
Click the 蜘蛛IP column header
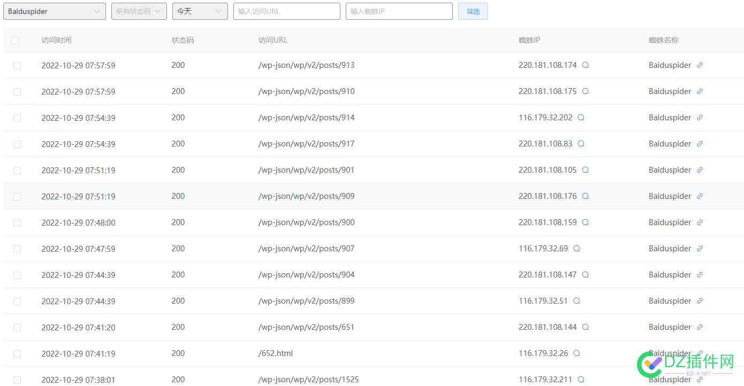pos(529,40)
